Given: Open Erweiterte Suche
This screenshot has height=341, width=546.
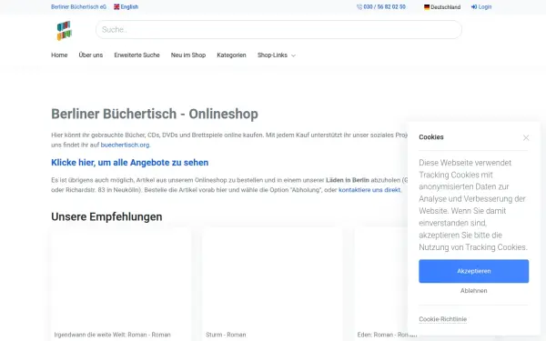Looking at the screenshot, I should point(136,55).
